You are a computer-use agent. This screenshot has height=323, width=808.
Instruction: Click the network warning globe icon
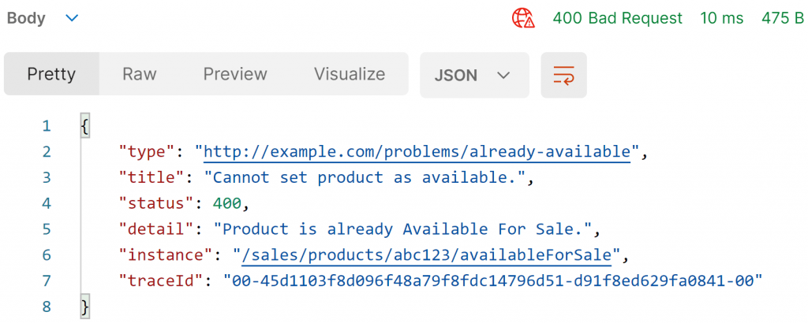(x=523, y=19)
